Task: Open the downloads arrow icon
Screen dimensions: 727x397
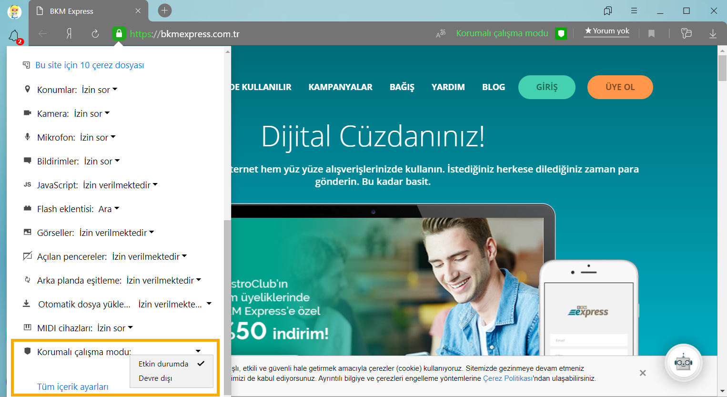Action: point(713,34)
